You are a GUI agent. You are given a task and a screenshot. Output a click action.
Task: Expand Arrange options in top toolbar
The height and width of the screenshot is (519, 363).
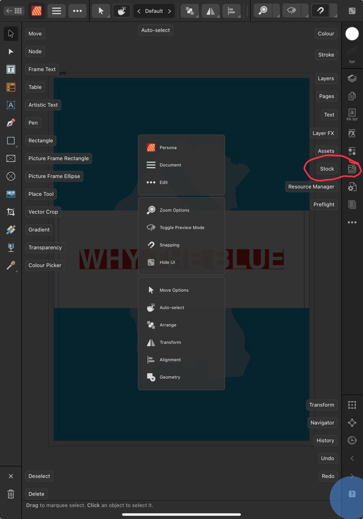[190, 11]
